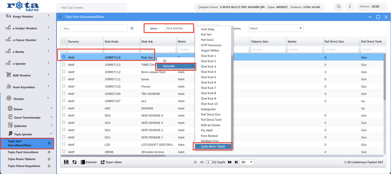
Task: Jump to last page in pager
Action: (x=236, y=162)
